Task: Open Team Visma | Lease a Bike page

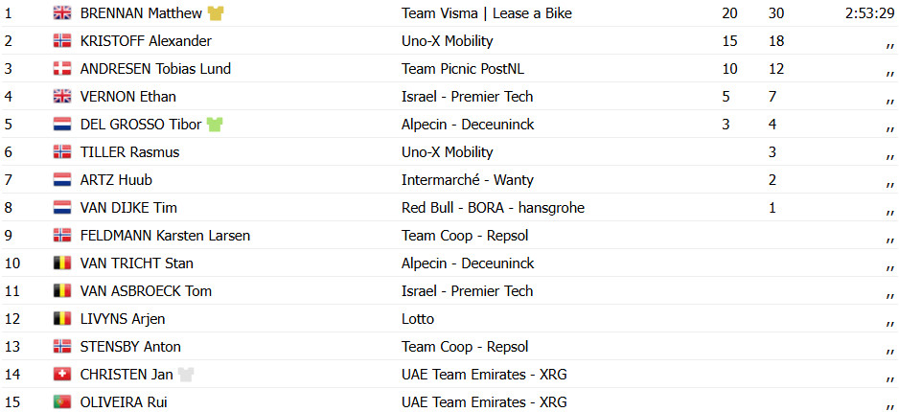Action: tap(487, 13)
